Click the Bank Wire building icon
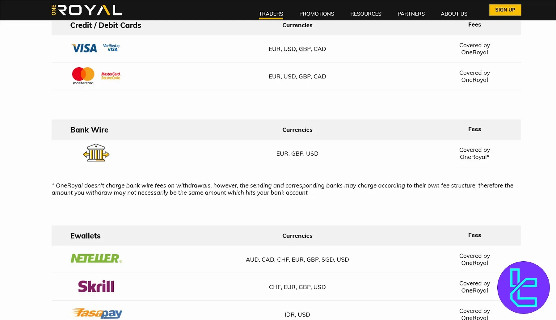 tap(96, 153)
